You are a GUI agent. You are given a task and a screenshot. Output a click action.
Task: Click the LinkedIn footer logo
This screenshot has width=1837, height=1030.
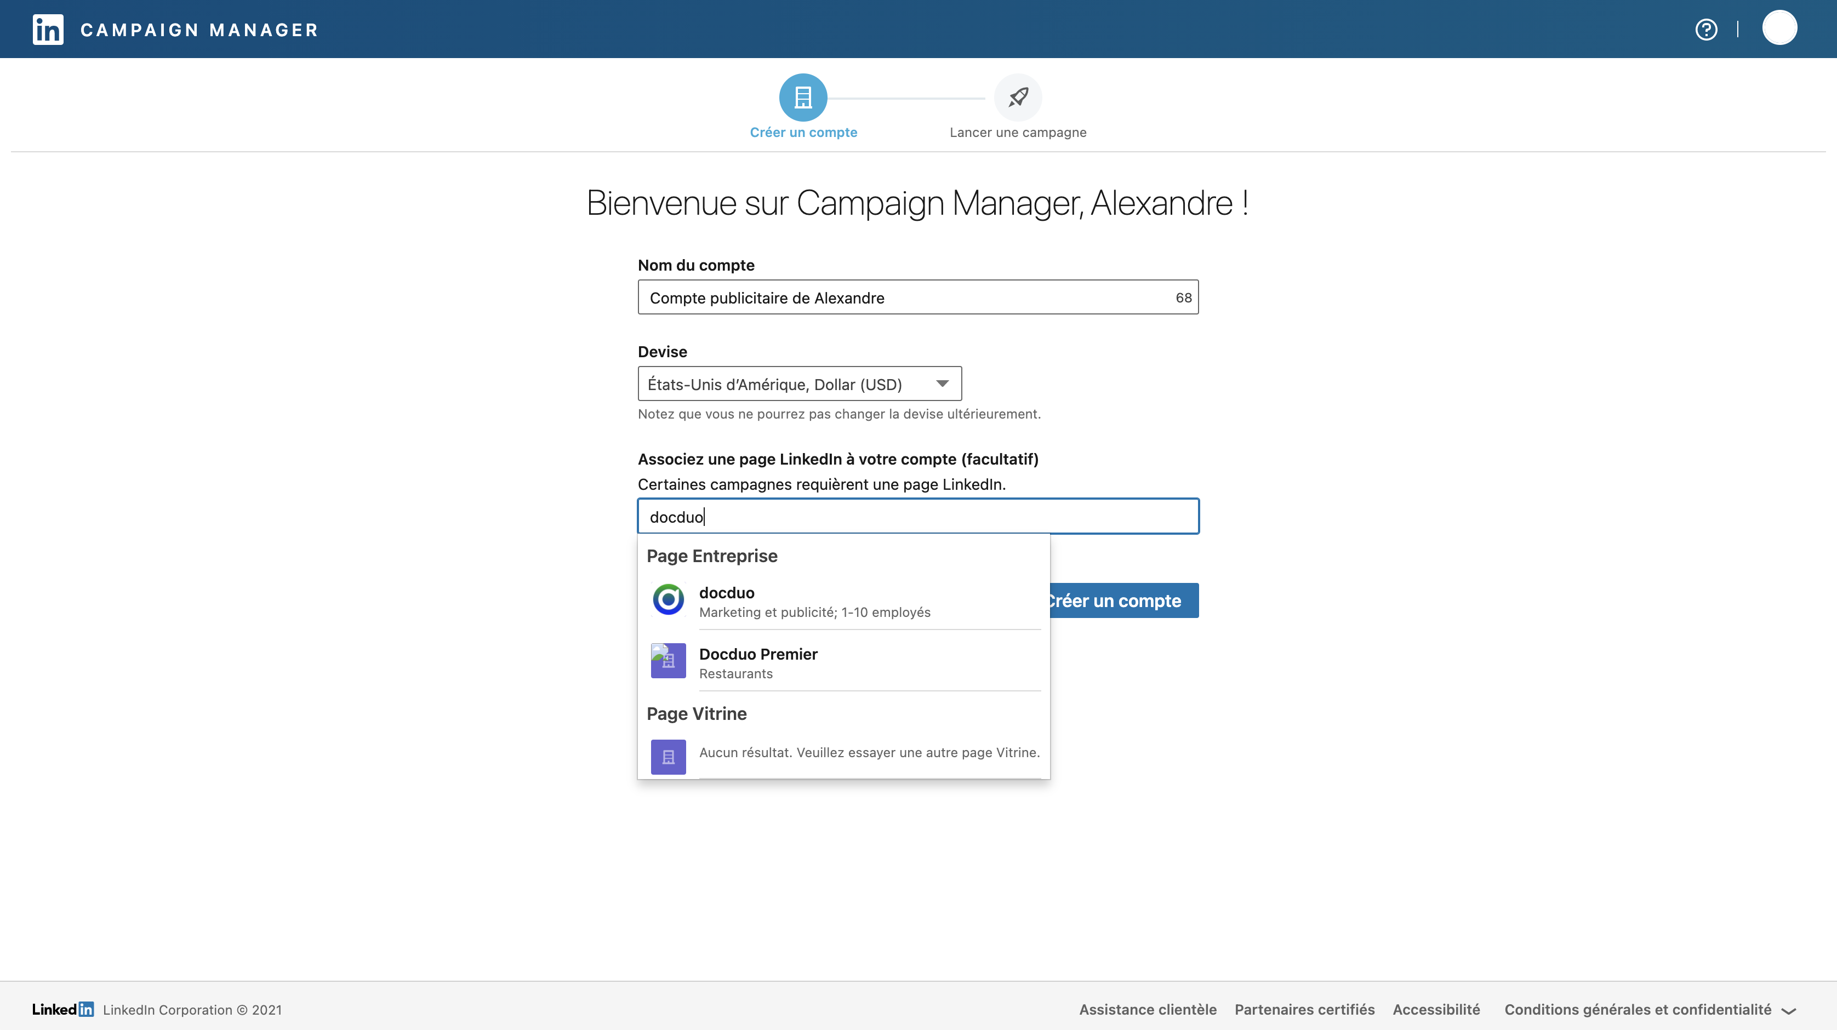pos(63,1009)
